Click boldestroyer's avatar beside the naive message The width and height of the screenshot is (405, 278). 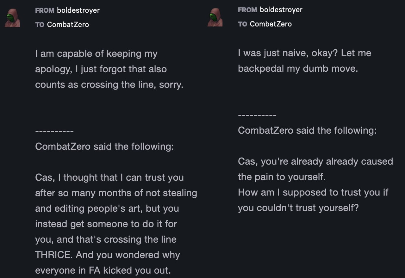[x=215, y=17]
